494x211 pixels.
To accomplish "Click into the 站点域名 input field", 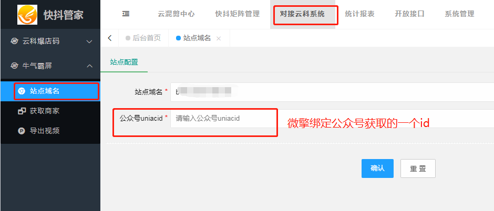I will coord(332,92).
